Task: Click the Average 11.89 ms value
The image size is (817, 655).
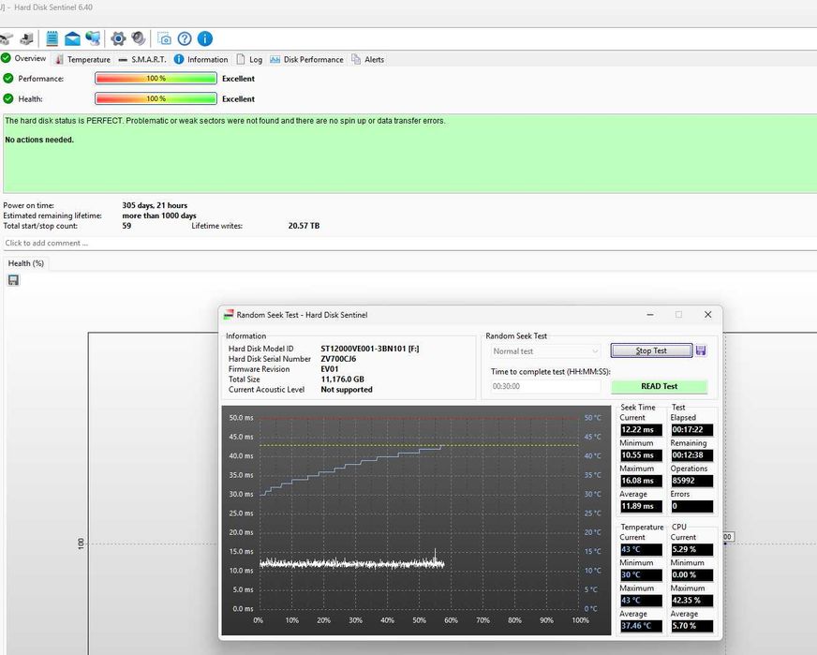Action: point(641,507)
